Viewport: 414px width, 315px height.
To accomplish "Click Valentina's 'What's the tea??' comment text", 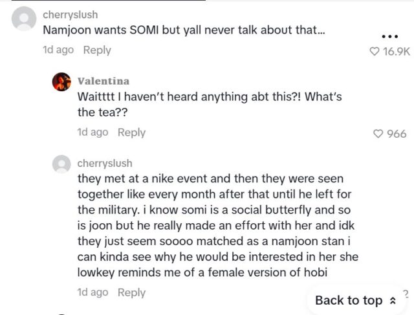I will click(210, 103).
